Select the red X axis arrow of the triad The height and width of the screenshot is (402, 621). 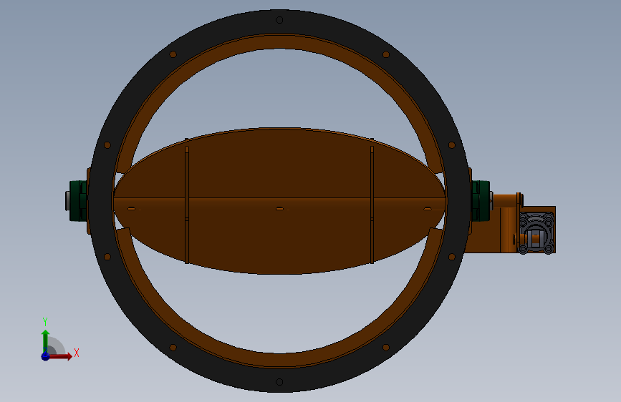(x=59, y=356)
